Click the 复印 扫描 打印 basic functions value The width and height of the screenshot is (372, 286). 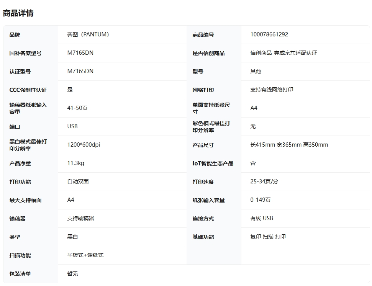(x=268, y=237)
